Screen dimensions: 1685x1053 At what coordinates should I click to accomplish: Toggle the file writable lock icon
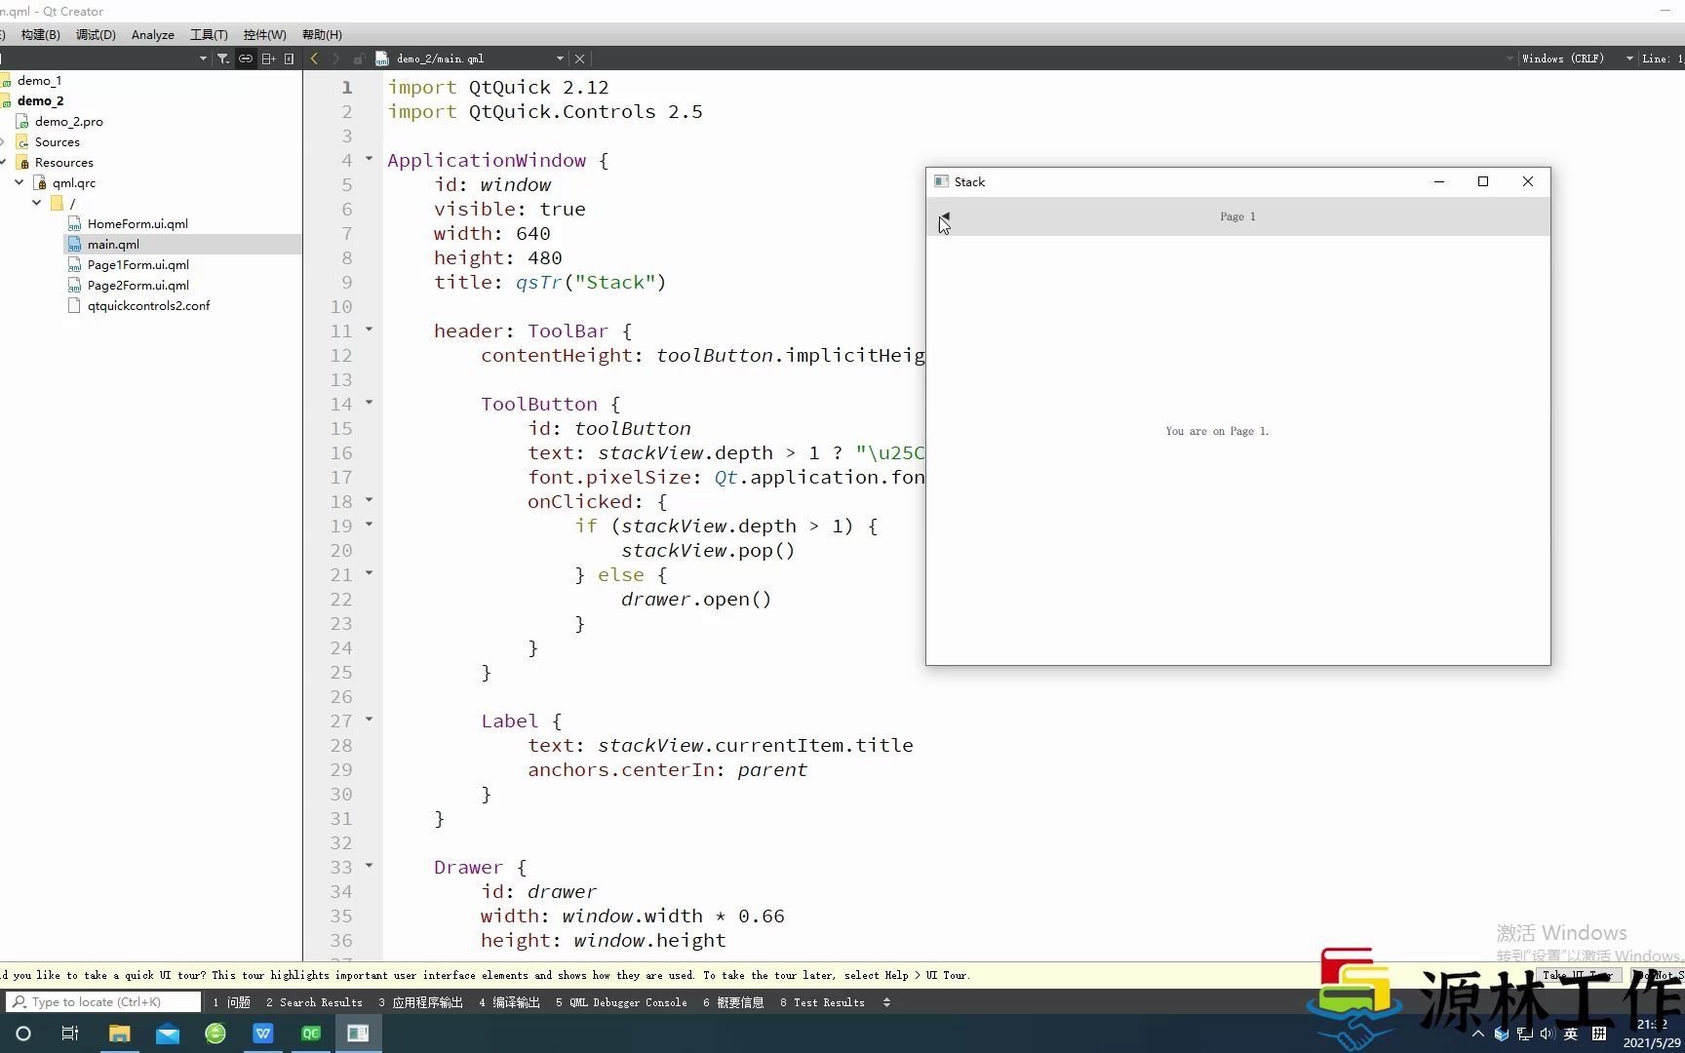coord(359,58)
